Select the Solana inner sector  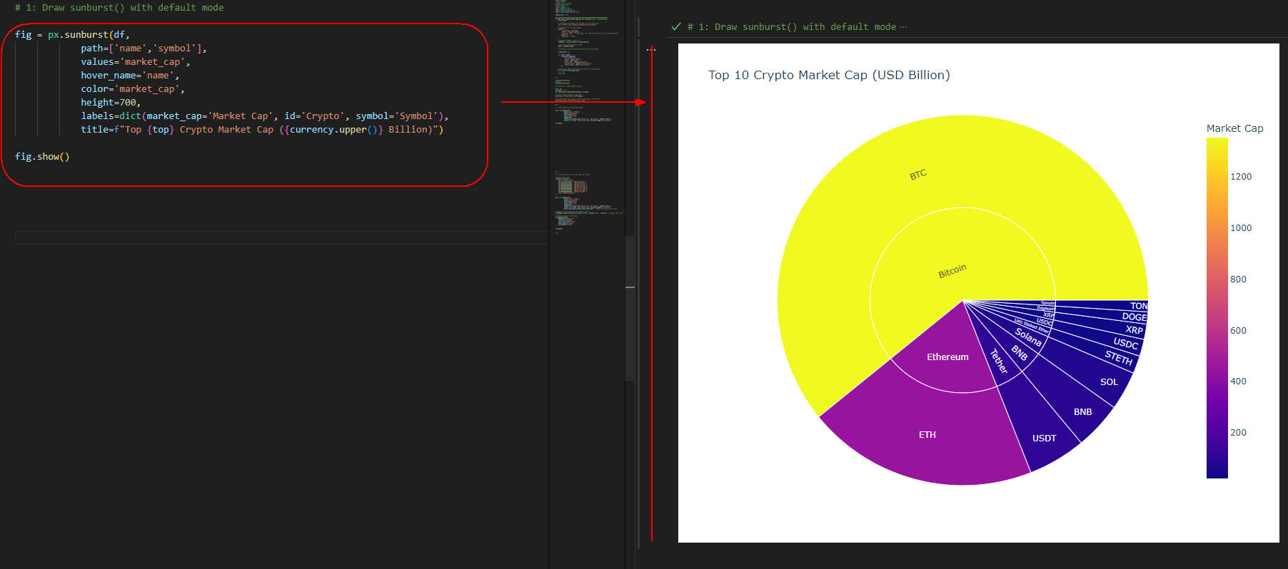click(1028, 337)
